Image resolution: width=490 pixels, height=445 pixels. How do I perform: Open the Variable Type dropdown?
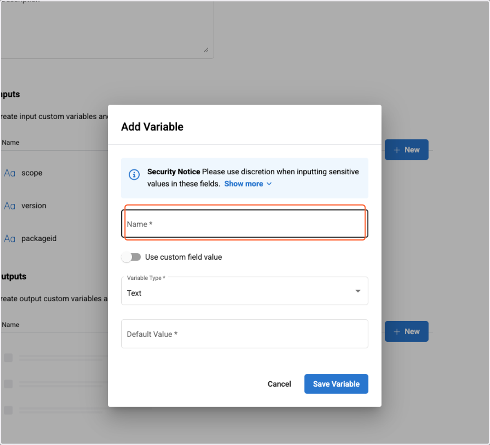(x=245, y=291)
